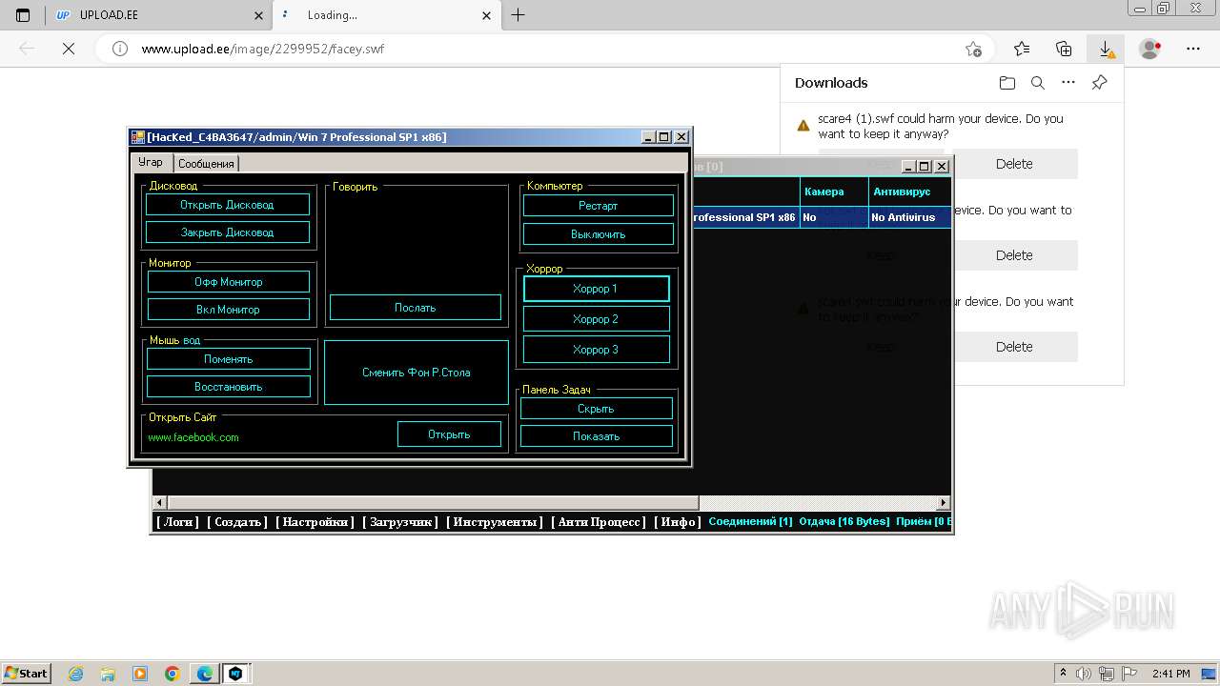This screenshot has width=1220, height=686.
Task: Switch to UPLOAD.EE browser tab
Action: [159, 15]
